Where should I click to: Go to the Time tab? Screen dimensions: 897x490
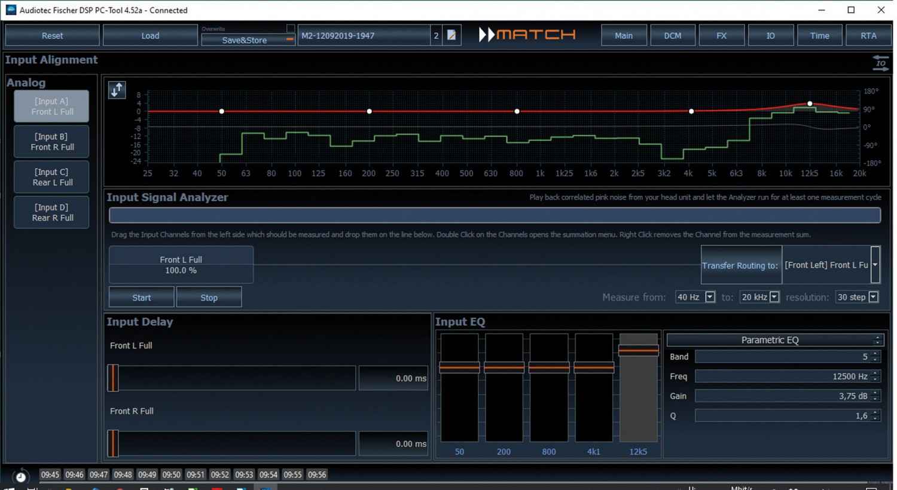[820, 35]
